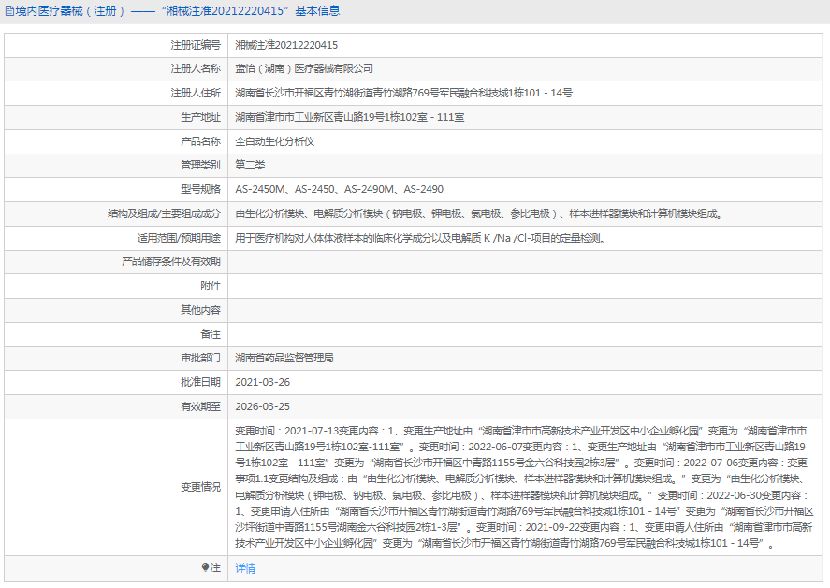Select production address 湖南省津市市工业新区青山路19号

349,117
